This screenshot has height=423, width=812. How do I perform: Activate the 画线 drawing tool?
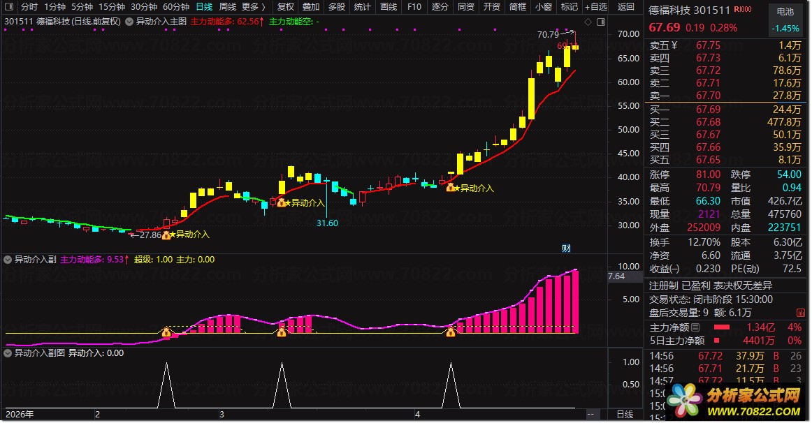click(x=389, y=7)
